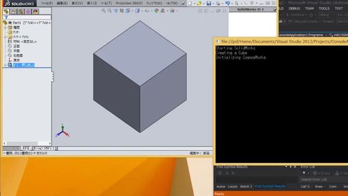The image size is (348, 196).
Task: Open TEAM menu in Visual Studio
Action: (x=309, y=9)
